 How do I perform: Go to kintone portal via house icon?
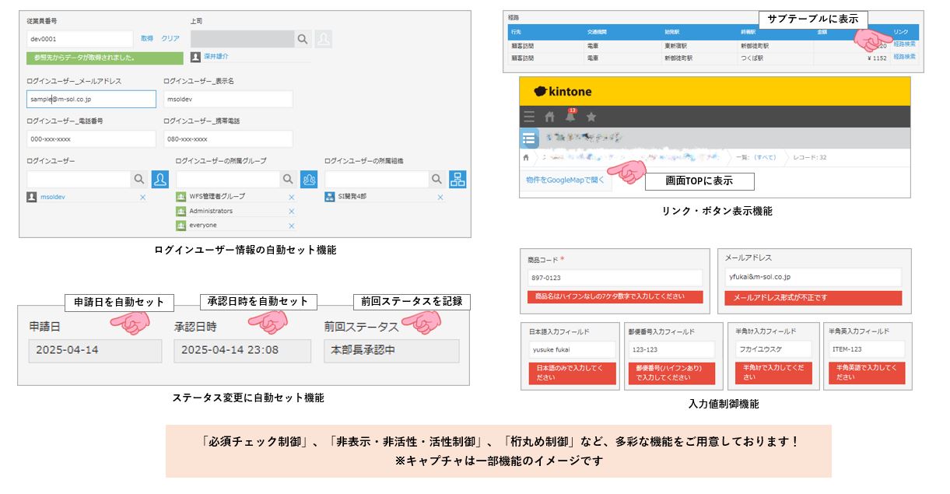click(x=550, y=117)
